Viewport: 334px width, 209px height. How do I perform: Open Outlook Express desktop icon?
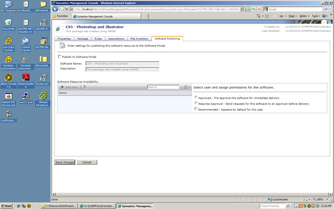(26, 44)
